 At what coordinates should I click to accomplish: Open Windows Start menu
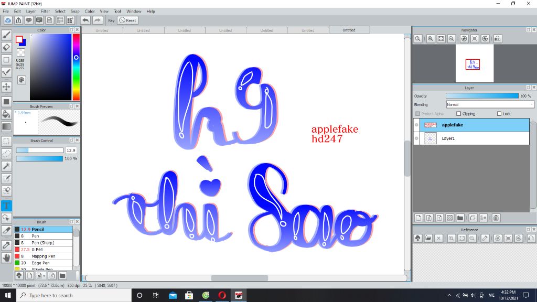point(8,295)
